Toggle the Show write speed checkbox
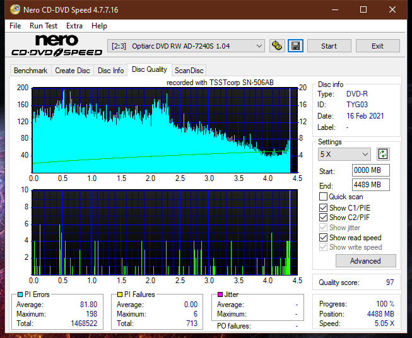The width and height of the screenshot is (412, 338). pyautogui.click(x=323, y=247)
